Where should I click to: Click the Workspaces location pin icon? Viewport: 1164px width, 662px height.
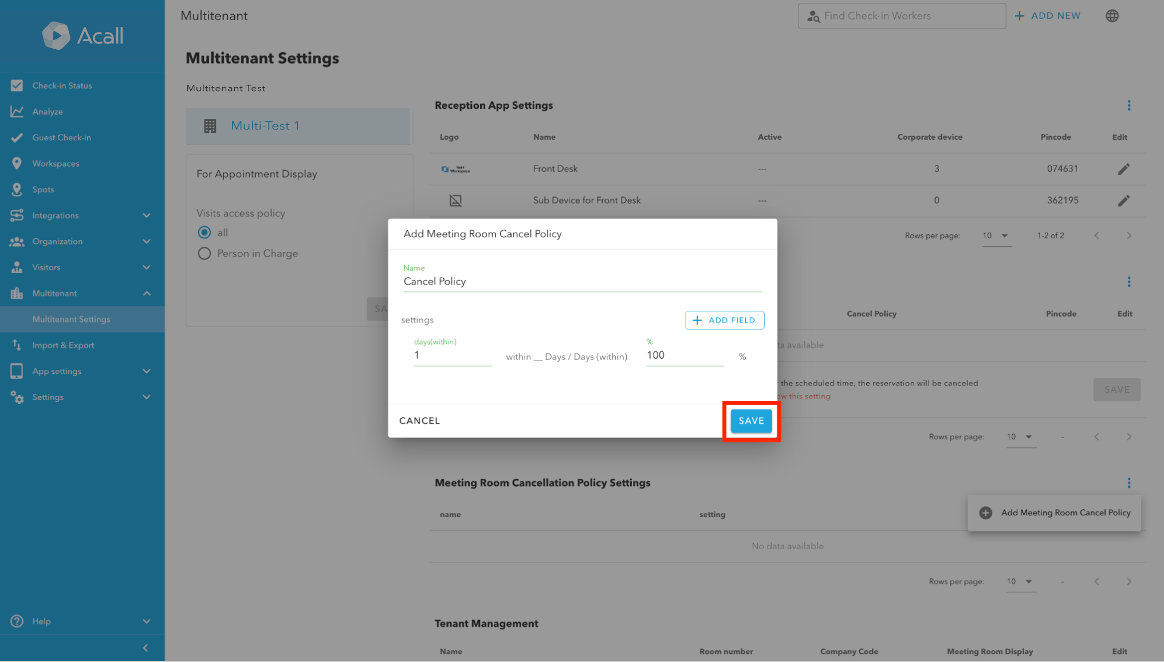tap(17, 163)
